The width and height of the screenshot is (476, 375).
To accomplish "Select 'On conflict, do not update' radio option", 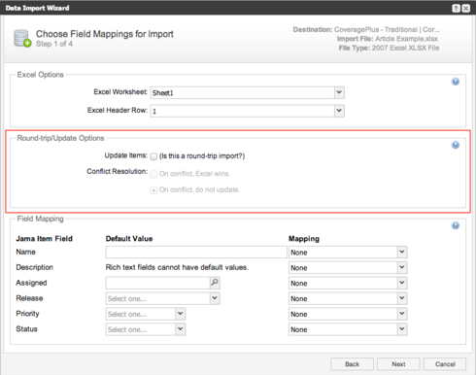I will pos(153,190).
